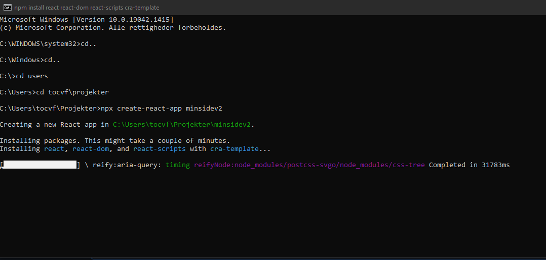Click the white npm install progress bar

(40, 165)
